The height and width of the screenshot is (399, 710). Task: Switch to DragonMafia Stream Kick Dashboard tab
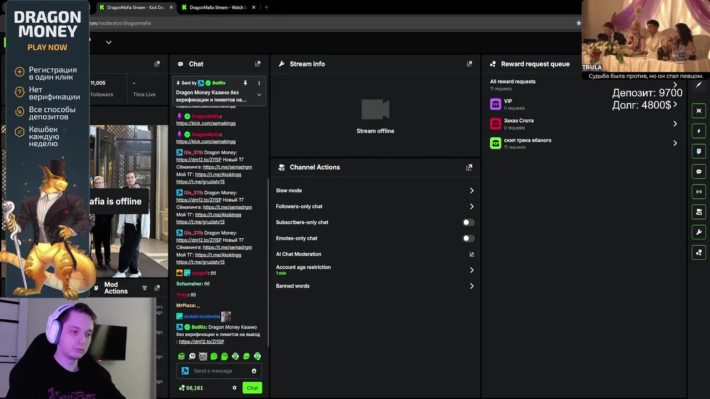pyautogui.click(x=136, y=7)
